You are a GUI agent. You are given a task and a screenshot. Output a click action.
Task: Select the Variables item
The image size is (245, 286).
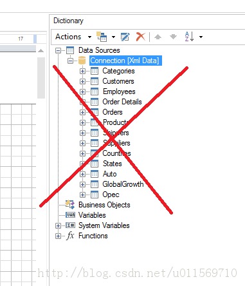[92, 215]
